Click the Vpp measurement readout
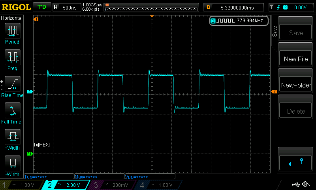316x190 pixels. [150, 177]
